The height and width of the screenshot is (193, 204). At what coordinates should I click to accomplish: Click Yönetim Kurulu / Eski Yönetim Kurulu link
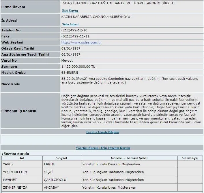[103, 148]
